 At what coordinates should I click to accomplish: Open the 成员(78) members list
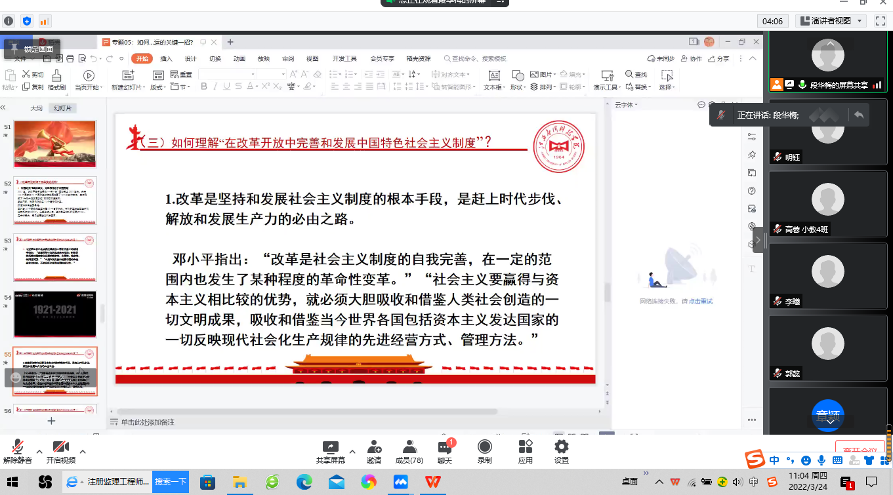[409, 452]
